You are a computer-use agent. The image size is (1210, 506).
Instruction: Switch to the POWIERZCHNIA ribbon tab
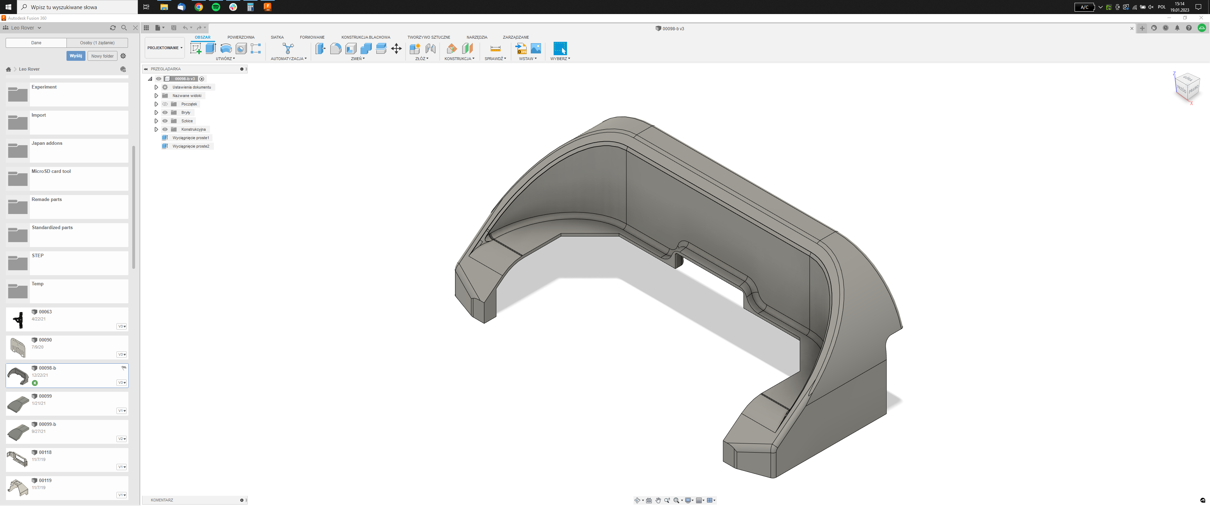pos(241,37)
